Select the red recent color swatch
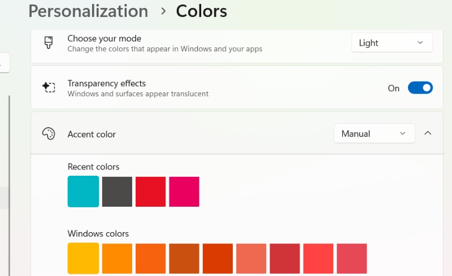 tap(150, 192)
